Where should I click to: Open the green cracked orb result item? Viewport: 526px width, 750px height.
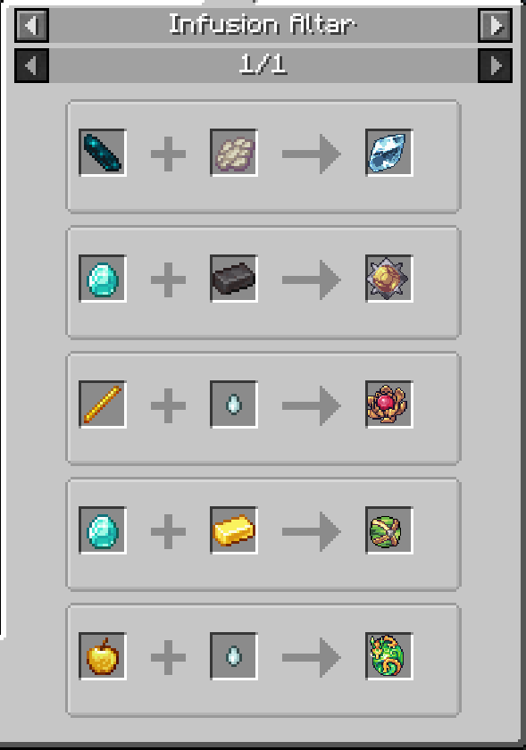(x=388, y=530)
